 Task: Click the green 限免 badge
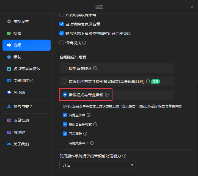pos(156,81)
